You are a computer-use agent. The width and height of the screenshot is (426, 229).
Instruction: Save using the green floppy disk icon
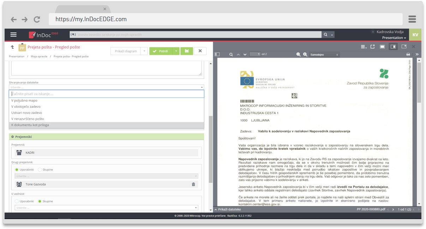[x=186, y=51]
